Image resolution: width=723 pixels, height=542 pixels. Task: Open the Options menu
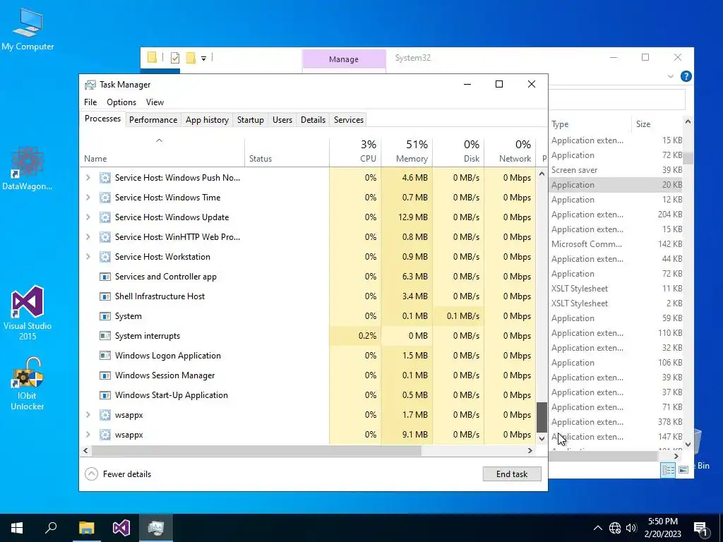(121, 102)
